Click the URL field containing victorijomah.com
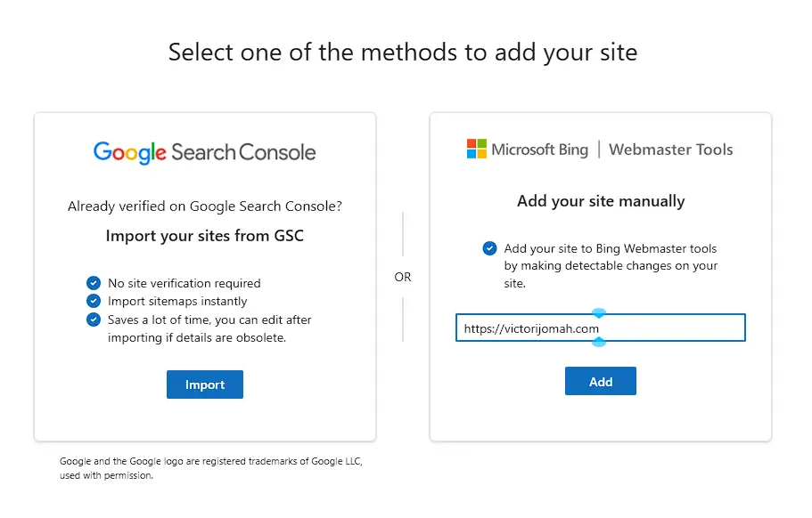This screenshot has width=812, height=518. (600, 328)
